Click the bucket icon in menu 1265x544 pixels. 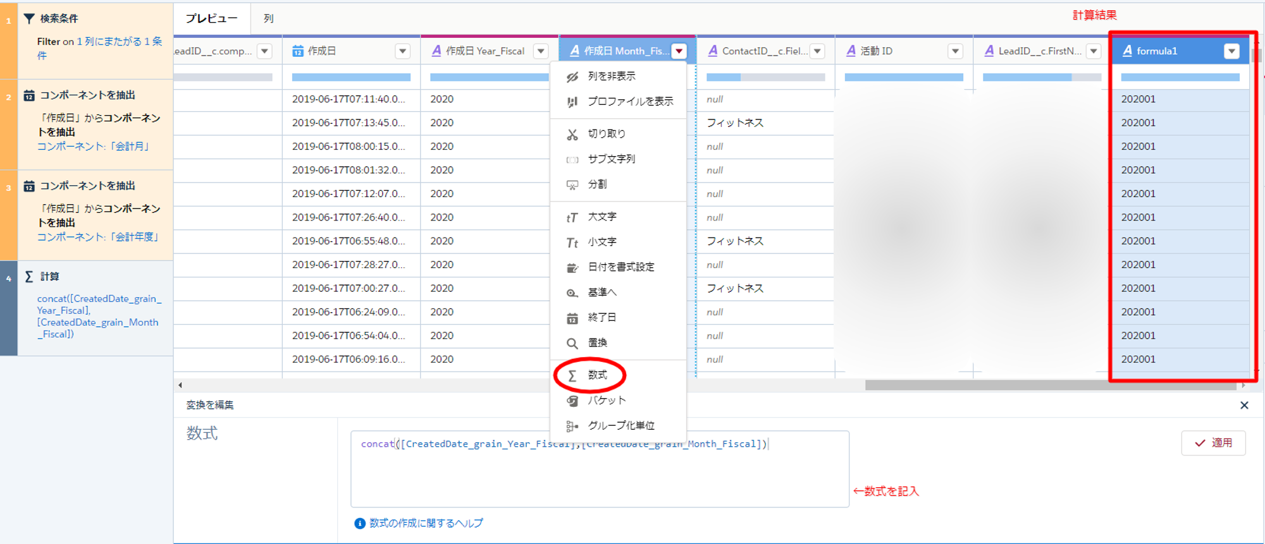pyautogui.click(x=572, y=401)
